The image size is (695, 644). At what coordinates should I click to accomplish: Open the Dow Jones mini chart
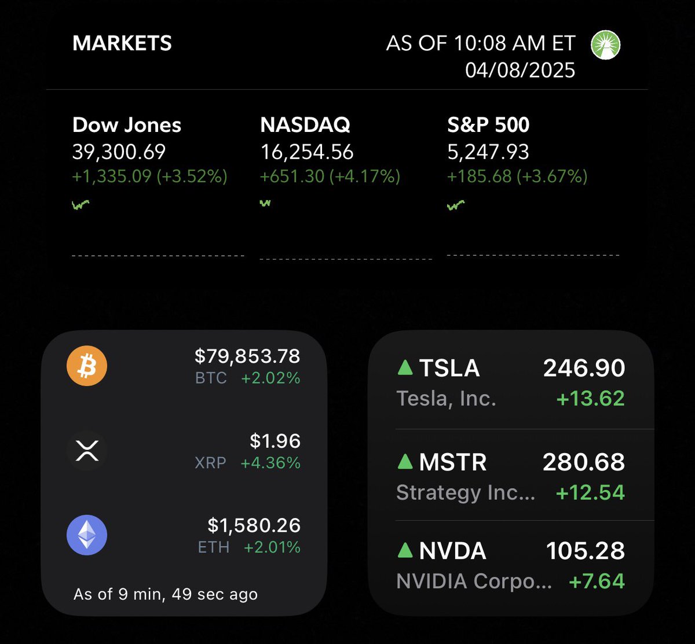[x=81, y=204]
